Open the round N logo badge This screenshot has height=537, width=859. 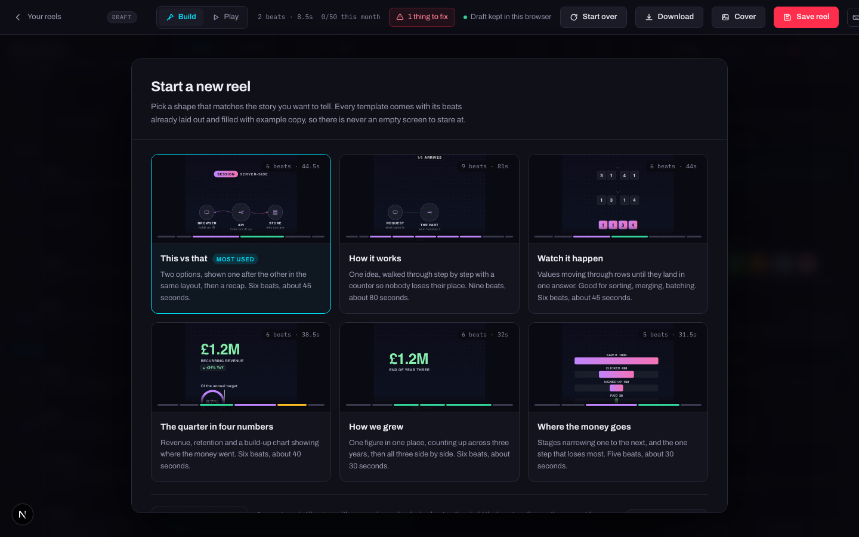click(x=23, y=514)
